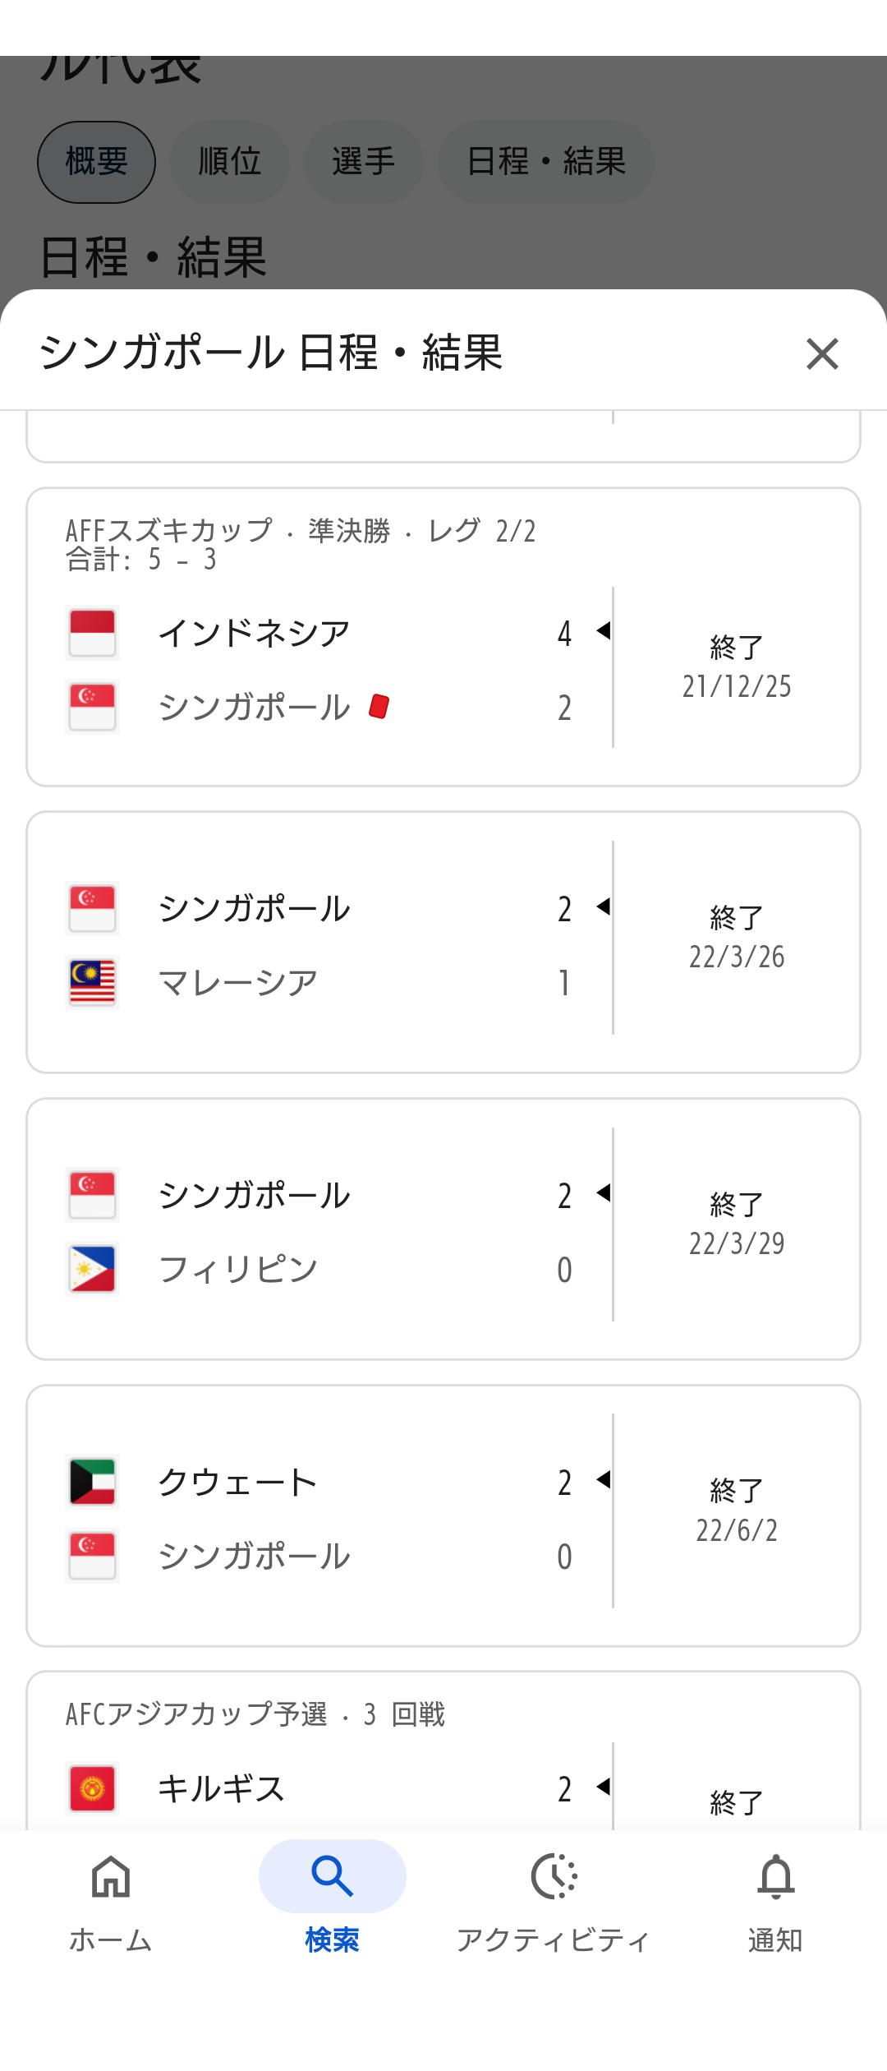Open the 日程・結果 tab chip
887x2071 pixels.
(545, 162)
